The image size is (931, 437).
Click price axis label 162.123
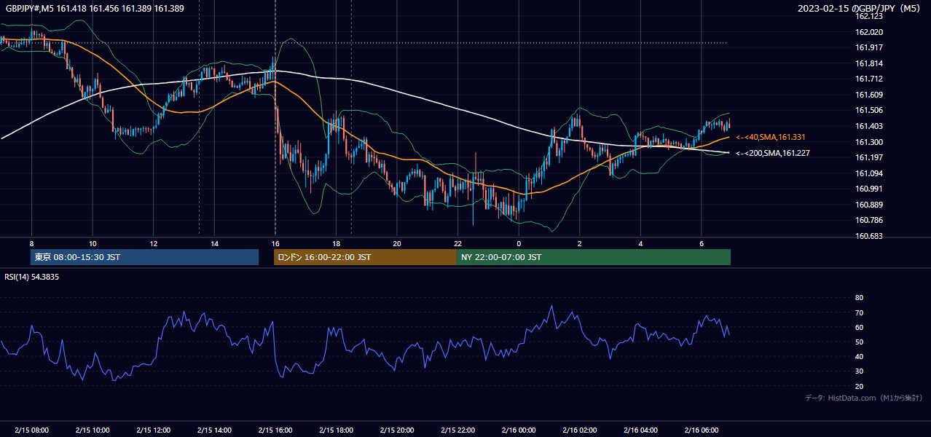coord(868,16)
